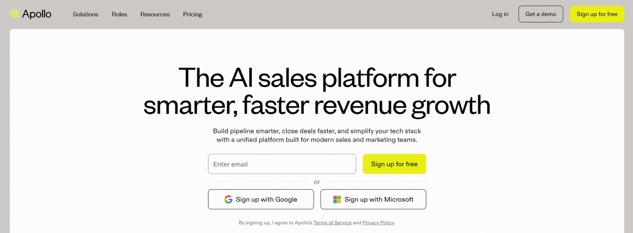Click the AI sales platform headline text
Image resolution: width=633 pixels, height=233 pixels.
316,92
